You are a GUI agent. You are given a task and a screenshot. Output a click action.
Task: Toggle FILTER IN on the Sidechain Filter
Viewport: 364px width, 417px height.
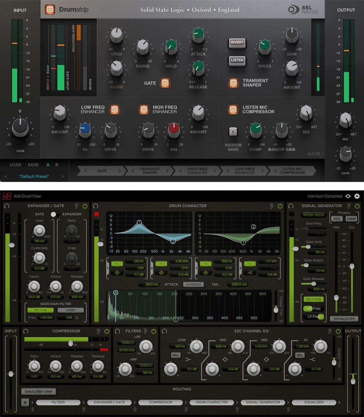point(40,310)
